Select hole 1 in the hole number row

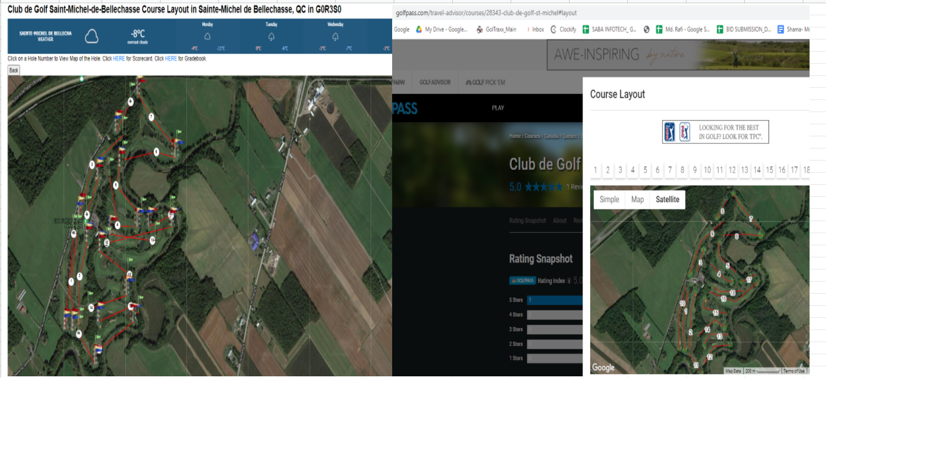(595, 170)
